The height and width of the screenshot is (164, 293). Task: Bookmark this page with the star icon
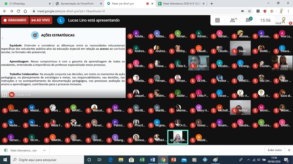point(249,11)
